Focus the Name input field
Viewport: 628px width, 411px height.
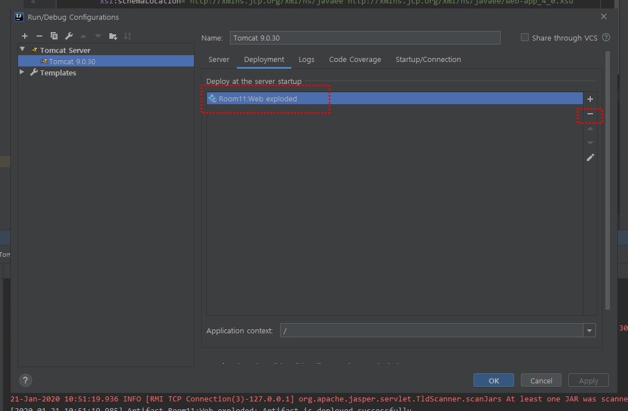point(365,38)
